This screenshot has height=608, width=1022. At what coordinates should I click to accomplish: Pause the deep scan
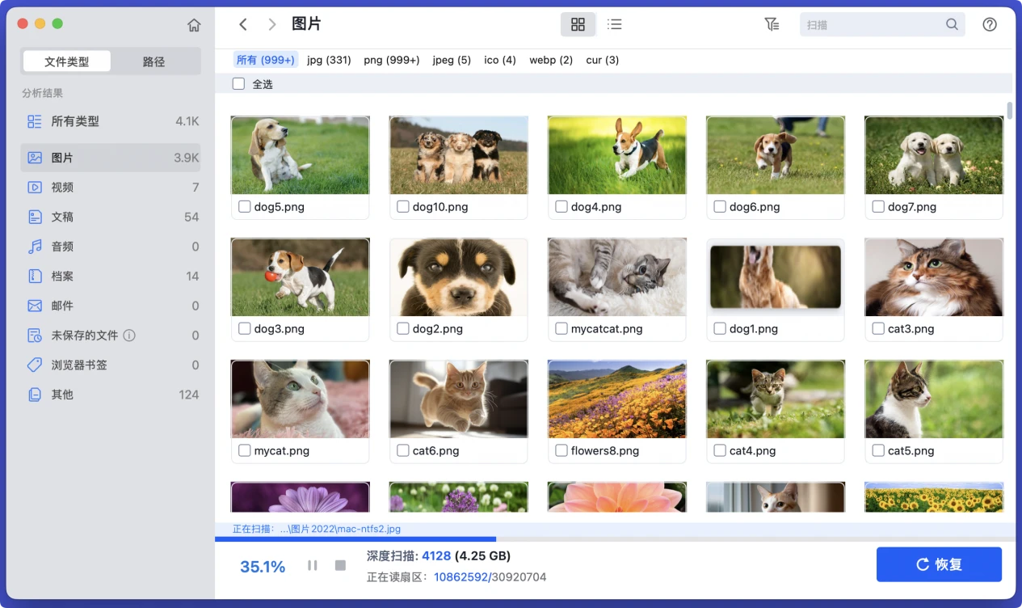[x=312, y=565]
